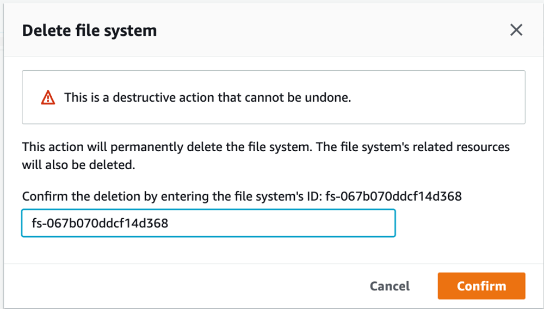Image resolution: width=544 pixels, height=309 pixels.
Task: Cancel the file system deletion
Action: [390, 286]
